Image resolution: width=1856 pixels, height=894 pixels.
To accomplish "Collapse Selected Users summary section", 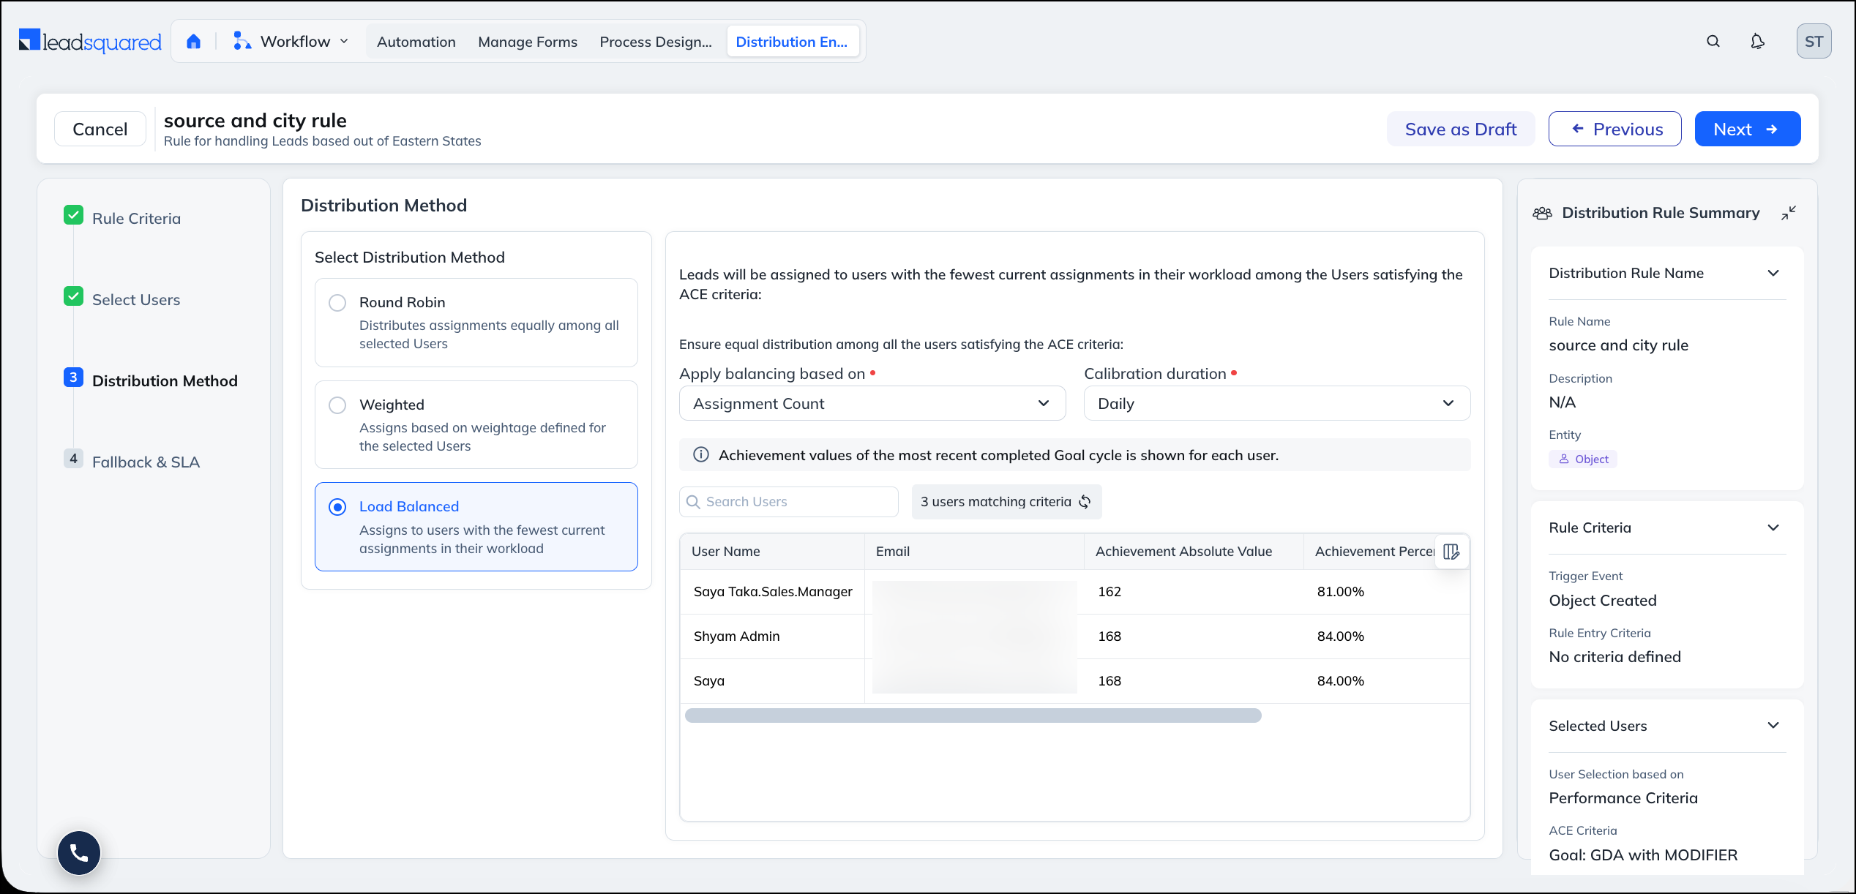I will (x=1773, y=726).
